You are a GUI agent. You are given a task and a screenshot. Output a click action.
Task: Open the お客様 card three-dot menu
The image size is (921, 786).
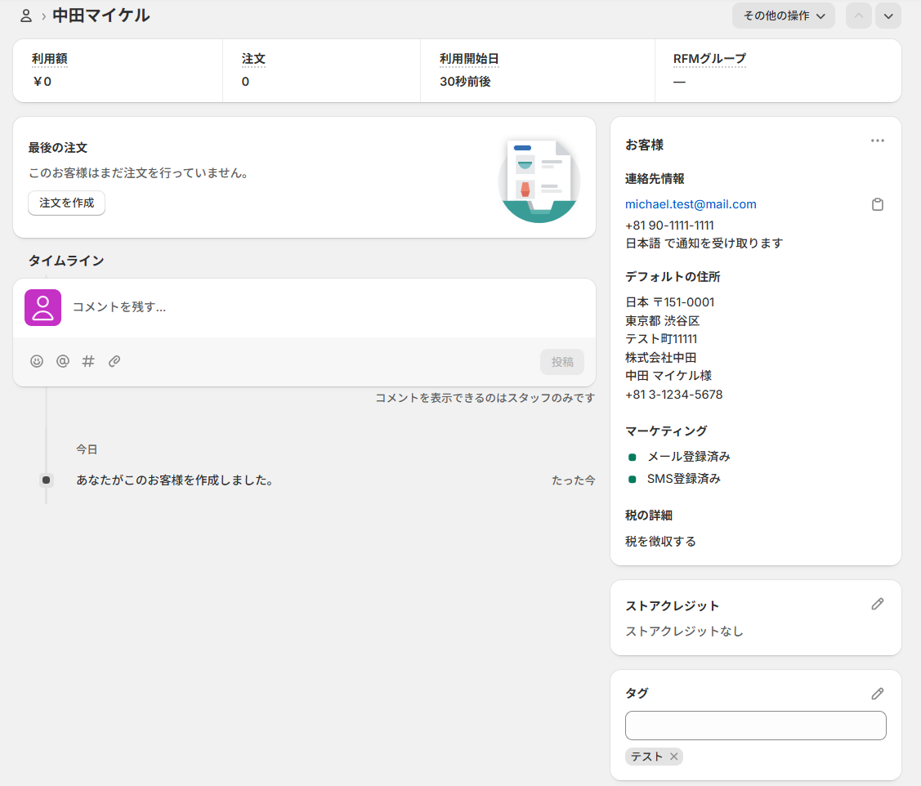click(x=878, y=141)
